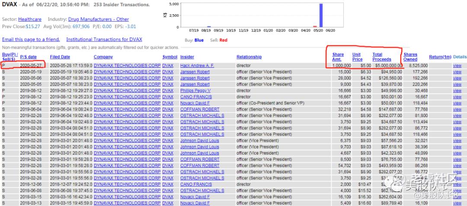This screenshot has height=206, width=467.
Task: View details of the $126,560.00 sale
Action: (x=457, y=78)
